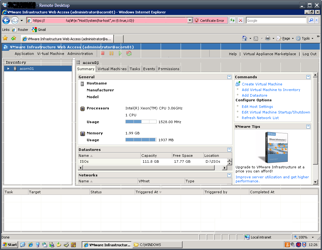Open the address bar dropdown arrow
The image size is (322, 250).
click(x=190, y=20)
